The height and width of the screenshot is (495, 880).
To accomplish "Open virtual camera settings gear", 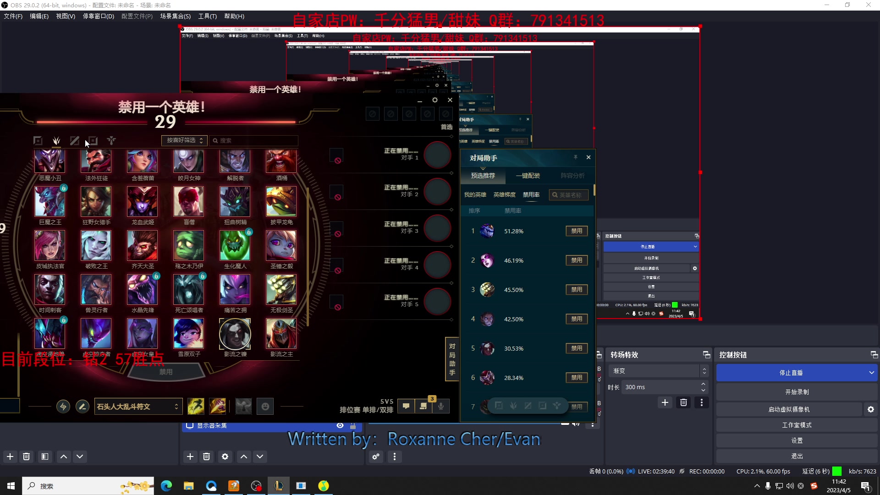I will tap(871, 409).
